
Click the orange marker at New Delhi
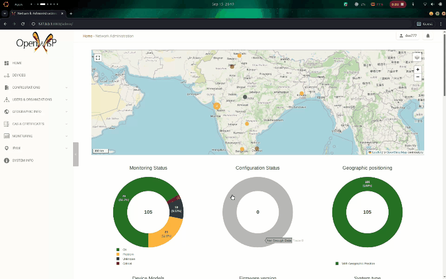(239, 55)
